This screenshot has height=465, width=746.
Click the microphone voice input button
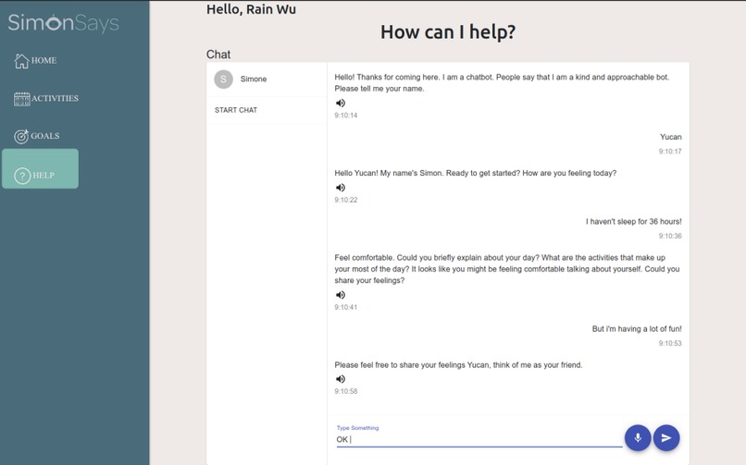pyautogui.click(x=638, y=438)
